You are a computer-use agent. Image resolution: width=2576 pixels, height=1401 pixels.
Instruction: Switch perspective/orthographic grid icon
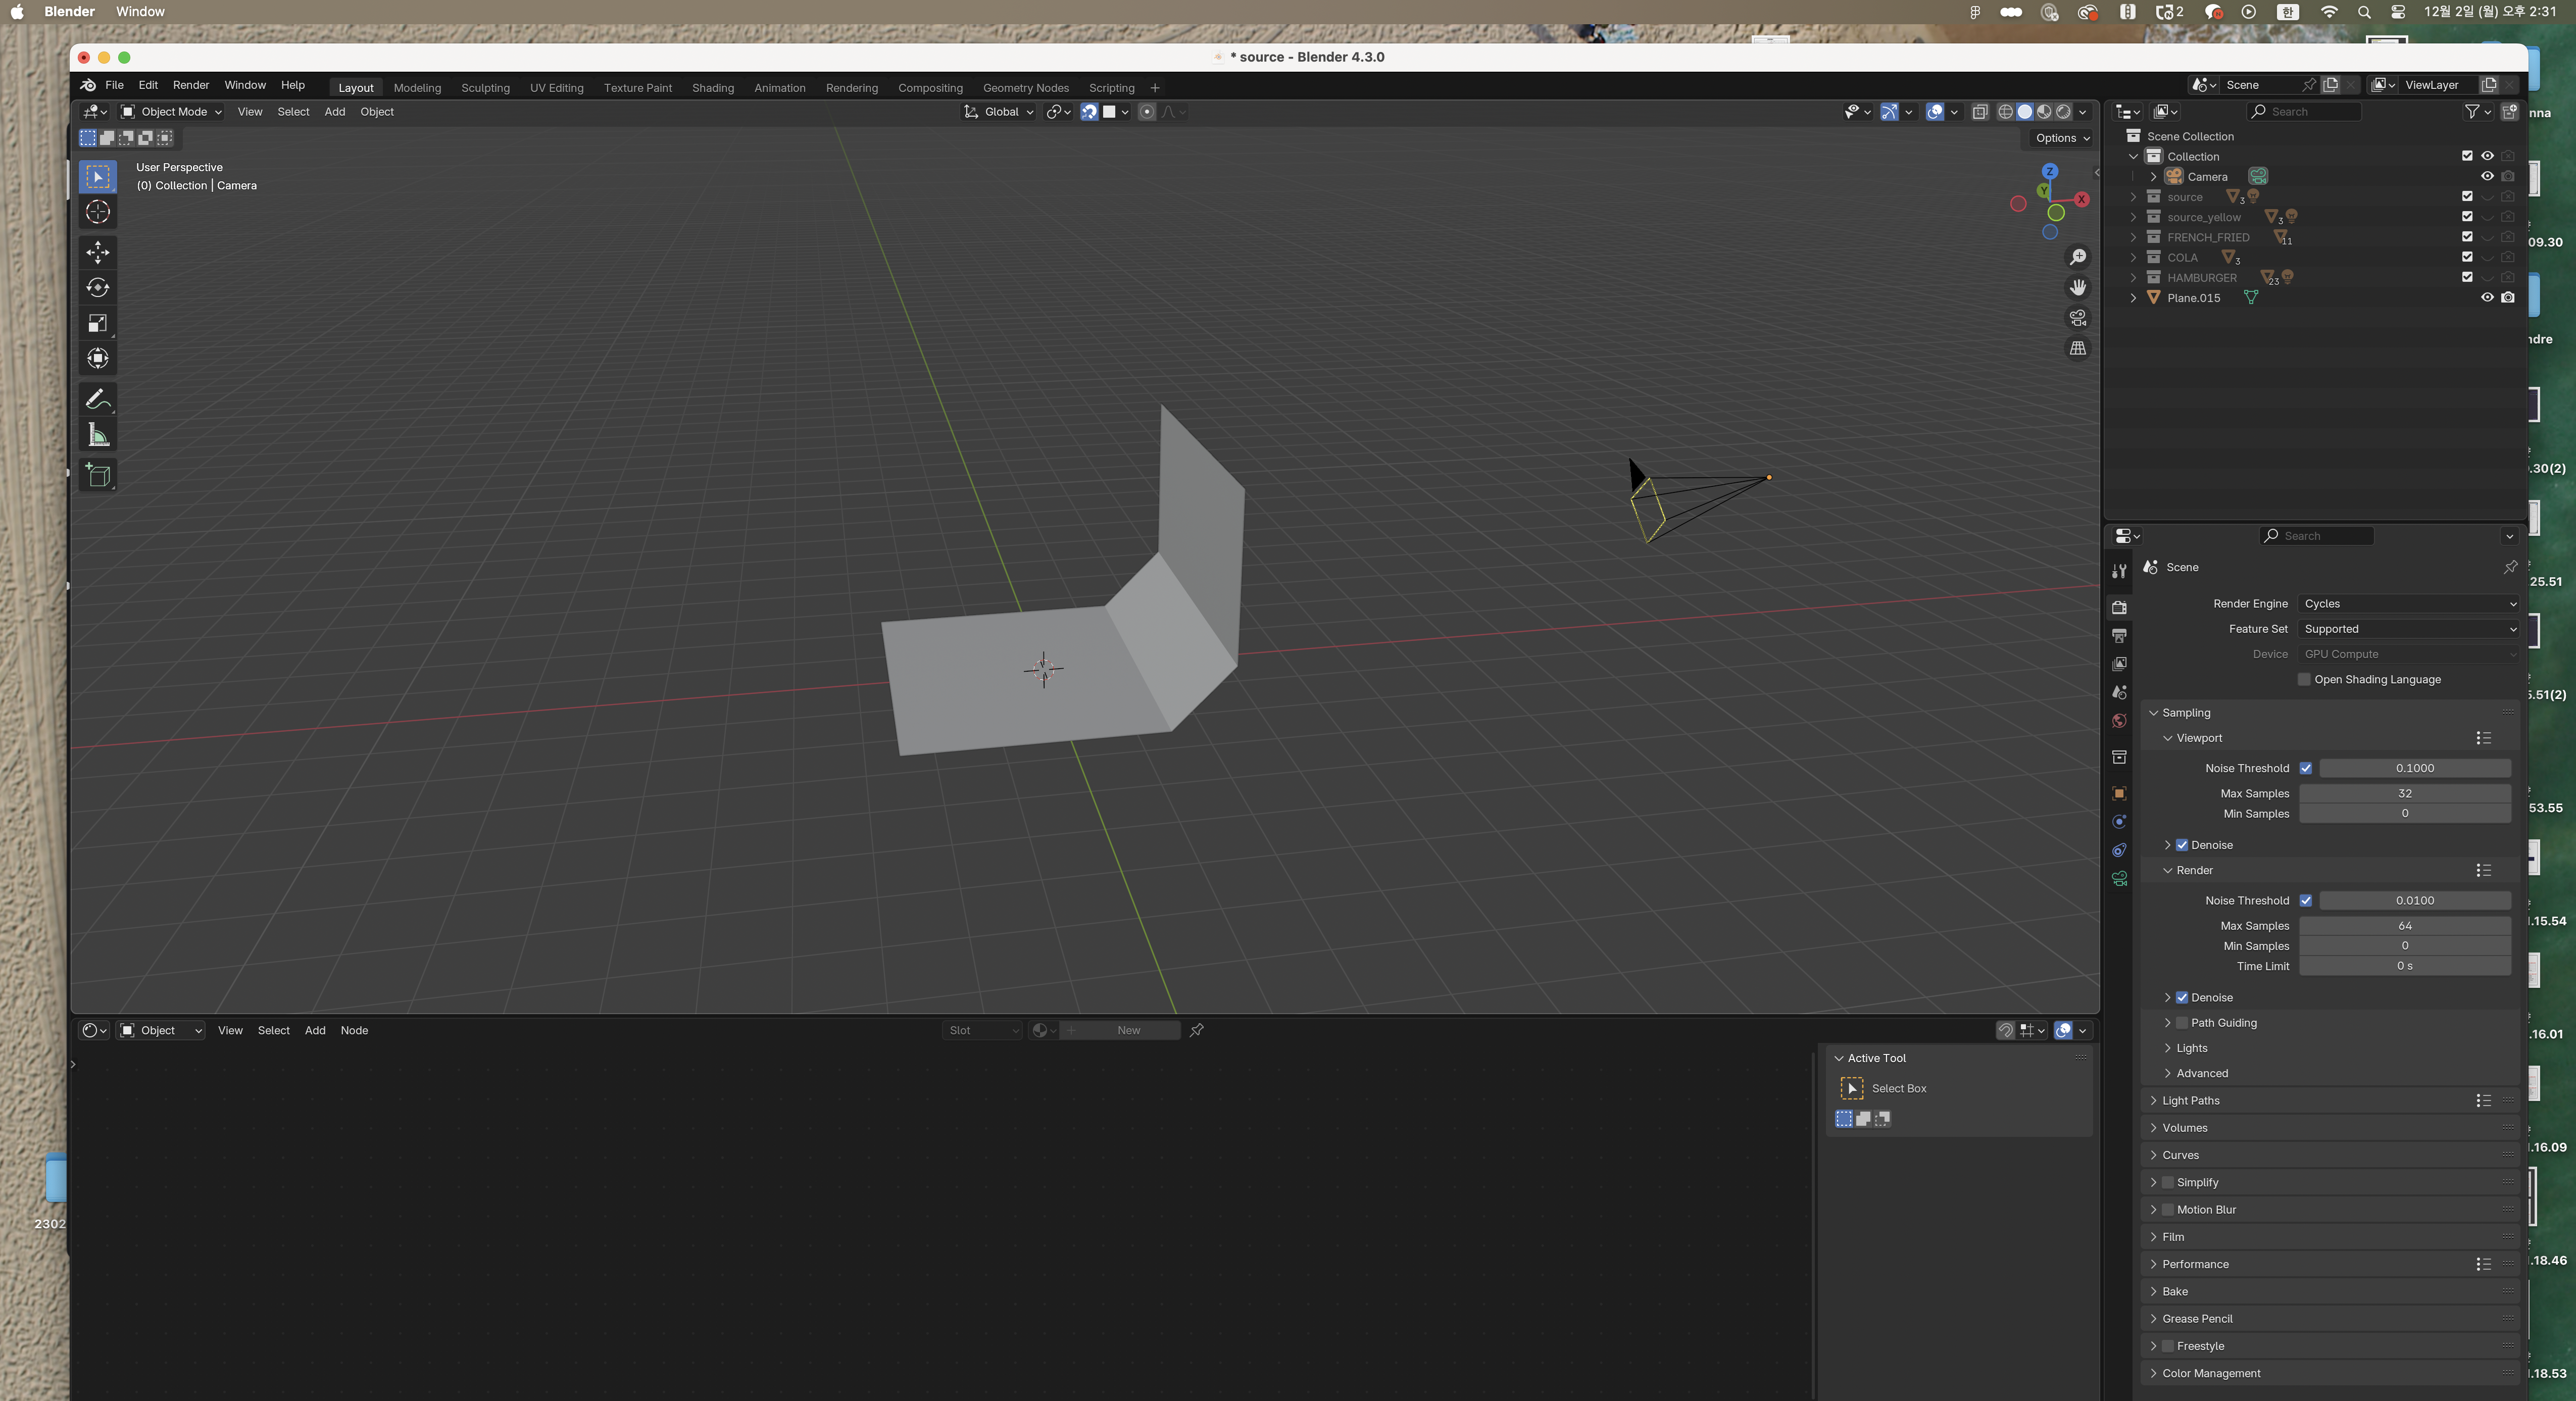[x=2077, y=348]
